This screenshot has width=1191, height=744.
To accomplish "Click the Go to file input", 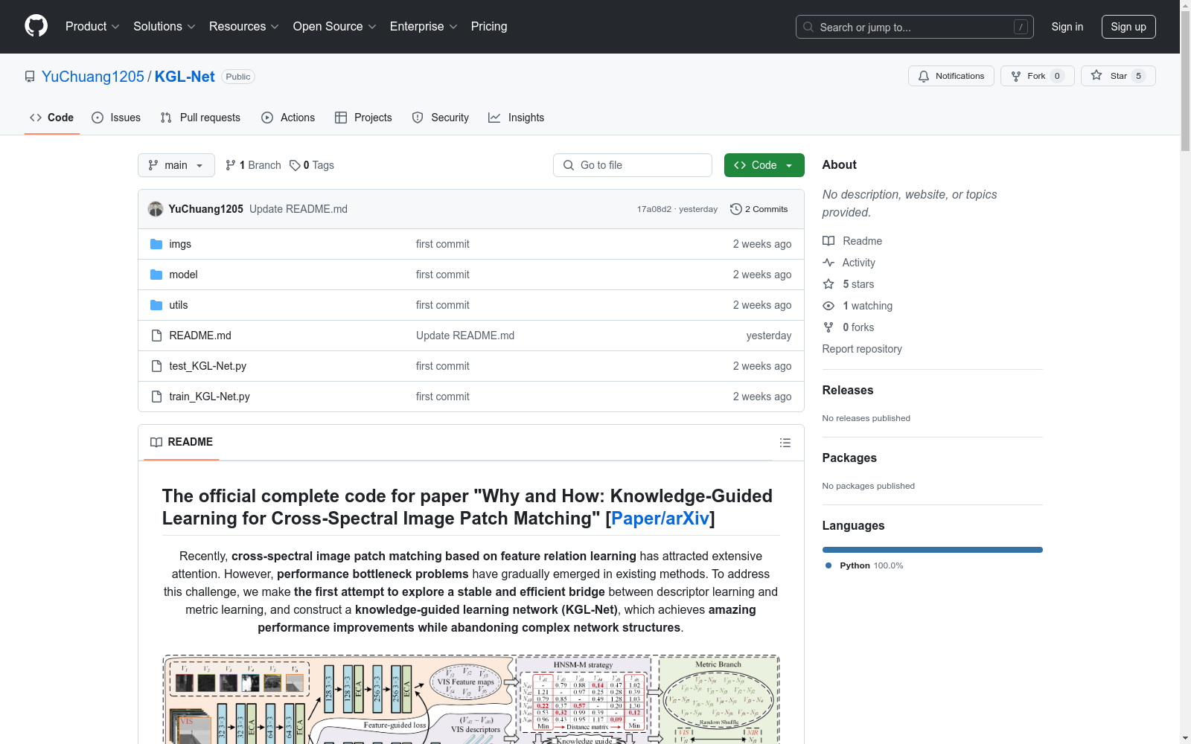I will click(633, 165).
